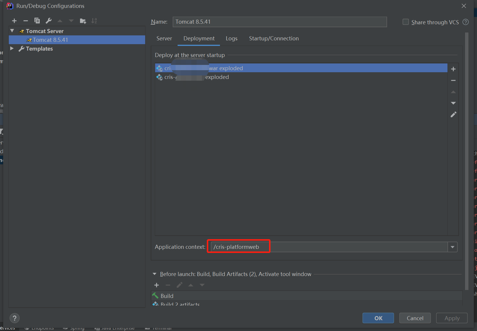The width and height of the screenshot is (477, 331).
Task: Click the right-side vertical scrollbar of the dialog
Action: pyautogui.click(x=467, y=161)
